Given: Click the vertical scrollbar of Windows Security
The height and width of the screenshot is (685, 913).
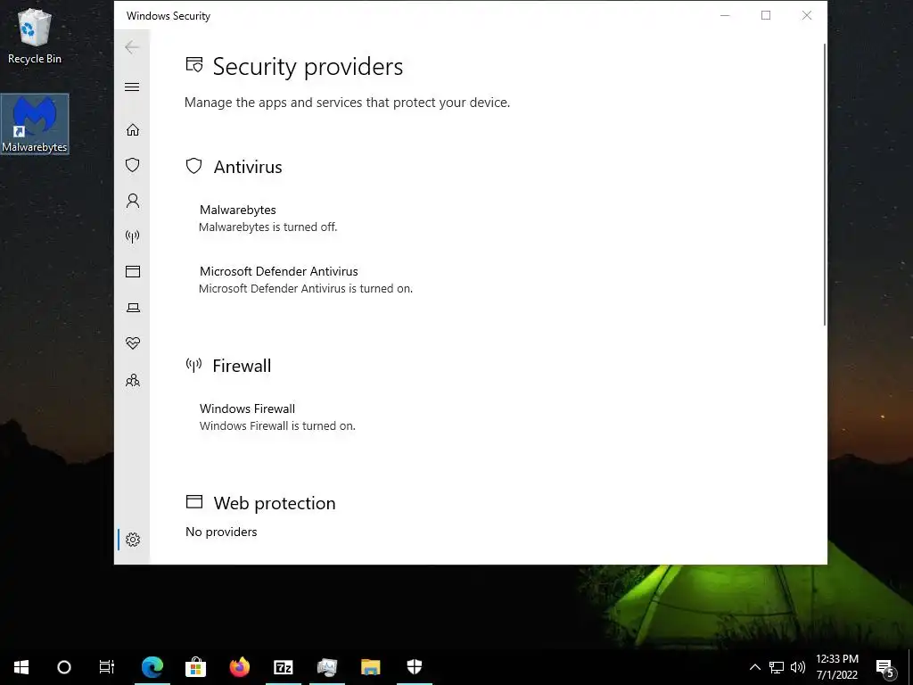Looking at the screenshot, I should coord(825,184).
